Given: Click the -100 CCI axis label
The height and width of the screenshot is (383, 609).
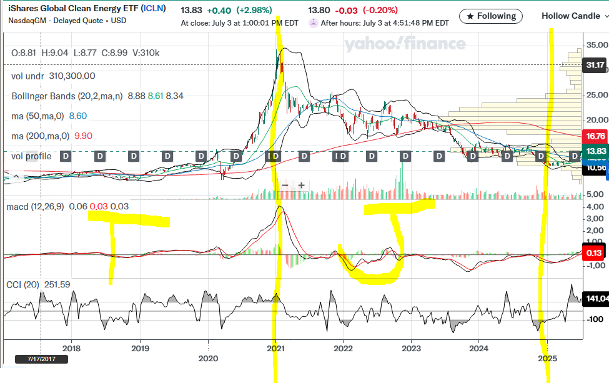Looking at the screenshot, I should (x=595, y=319).
